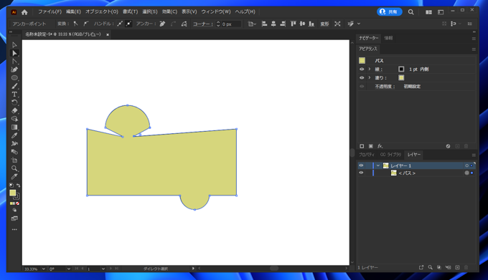Screen dimensions: 488x280
Task: Open the ファイル(F) menu
Action: [50, 11]
